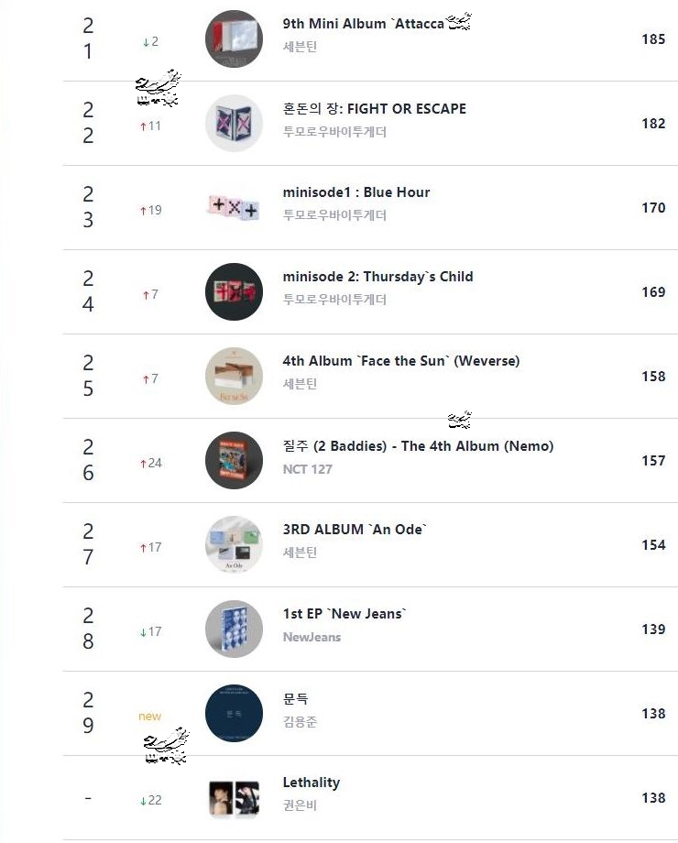This screenshot has height=843, width=678.
Task: Select artist 권은비 under Lethality
Action: coord(301,806)
